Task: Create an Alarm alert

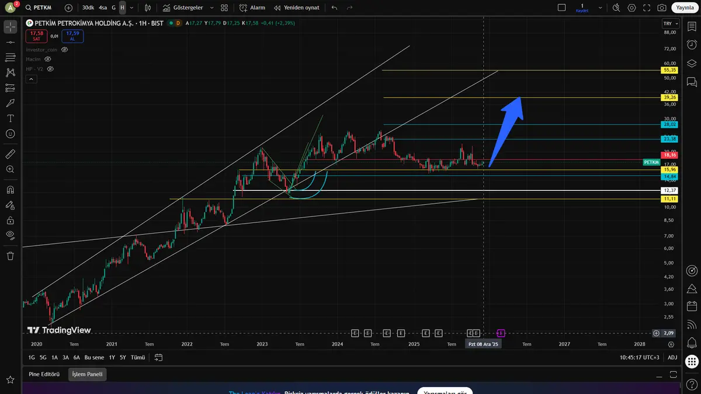Action: [252, 8]
